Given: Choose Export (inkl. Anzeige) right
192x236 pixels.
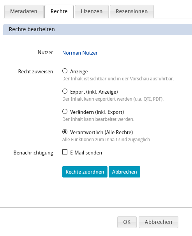Looking at the screenshot, I should click(65, 91).
